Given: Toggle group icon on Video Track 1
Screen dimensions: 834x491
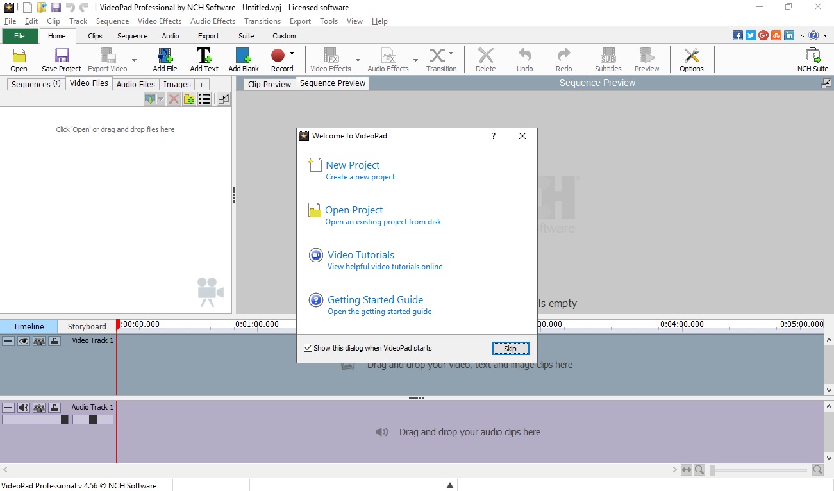Looking at the screenshot, I should (39, 341).
